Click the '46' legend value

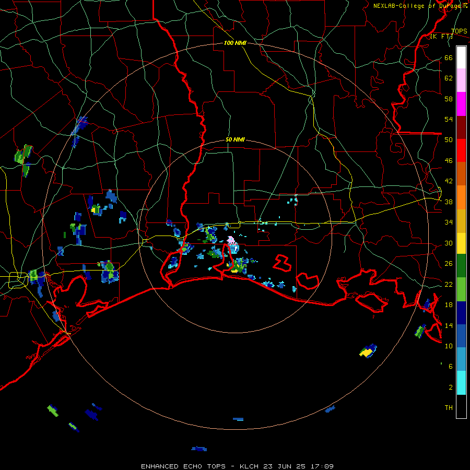click(449, 161)
